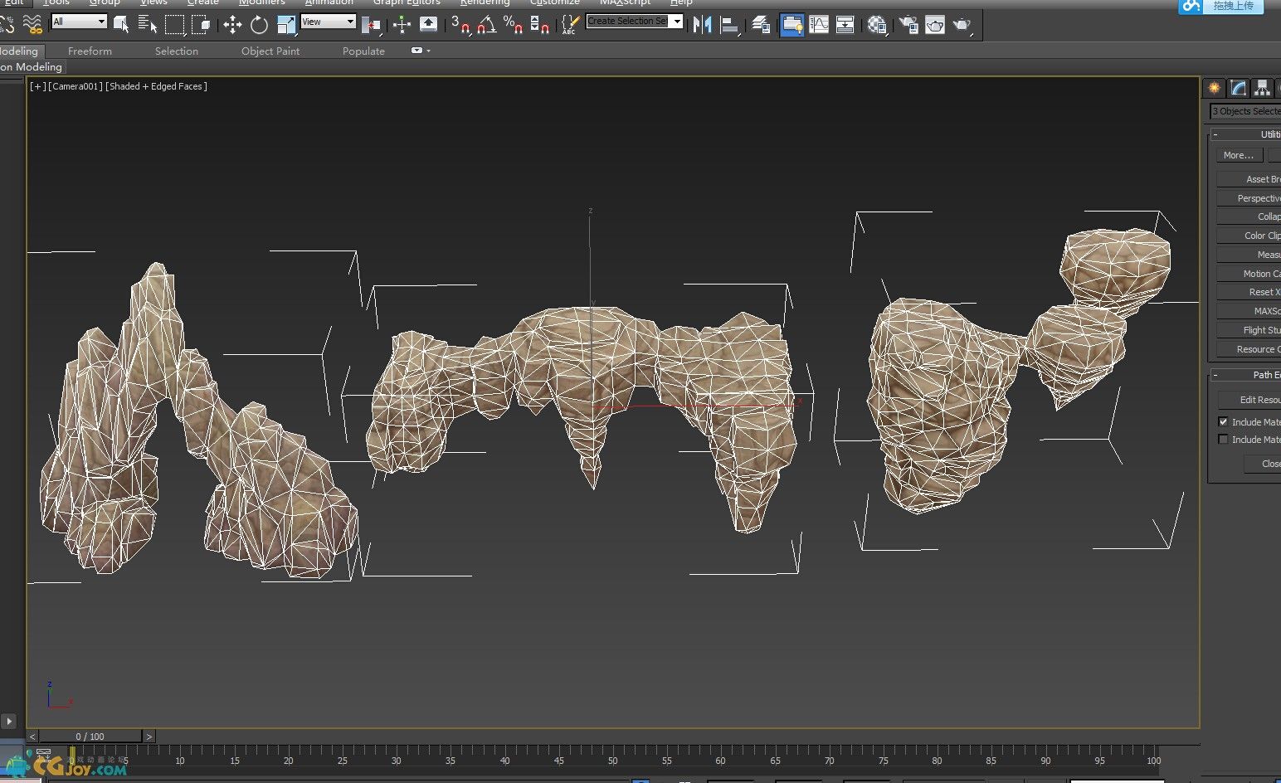Toggle the Graphite Ribbon icon
The height and width of the screenshot is (783, 1281).
pyautogui.click(x=792, y=24)
